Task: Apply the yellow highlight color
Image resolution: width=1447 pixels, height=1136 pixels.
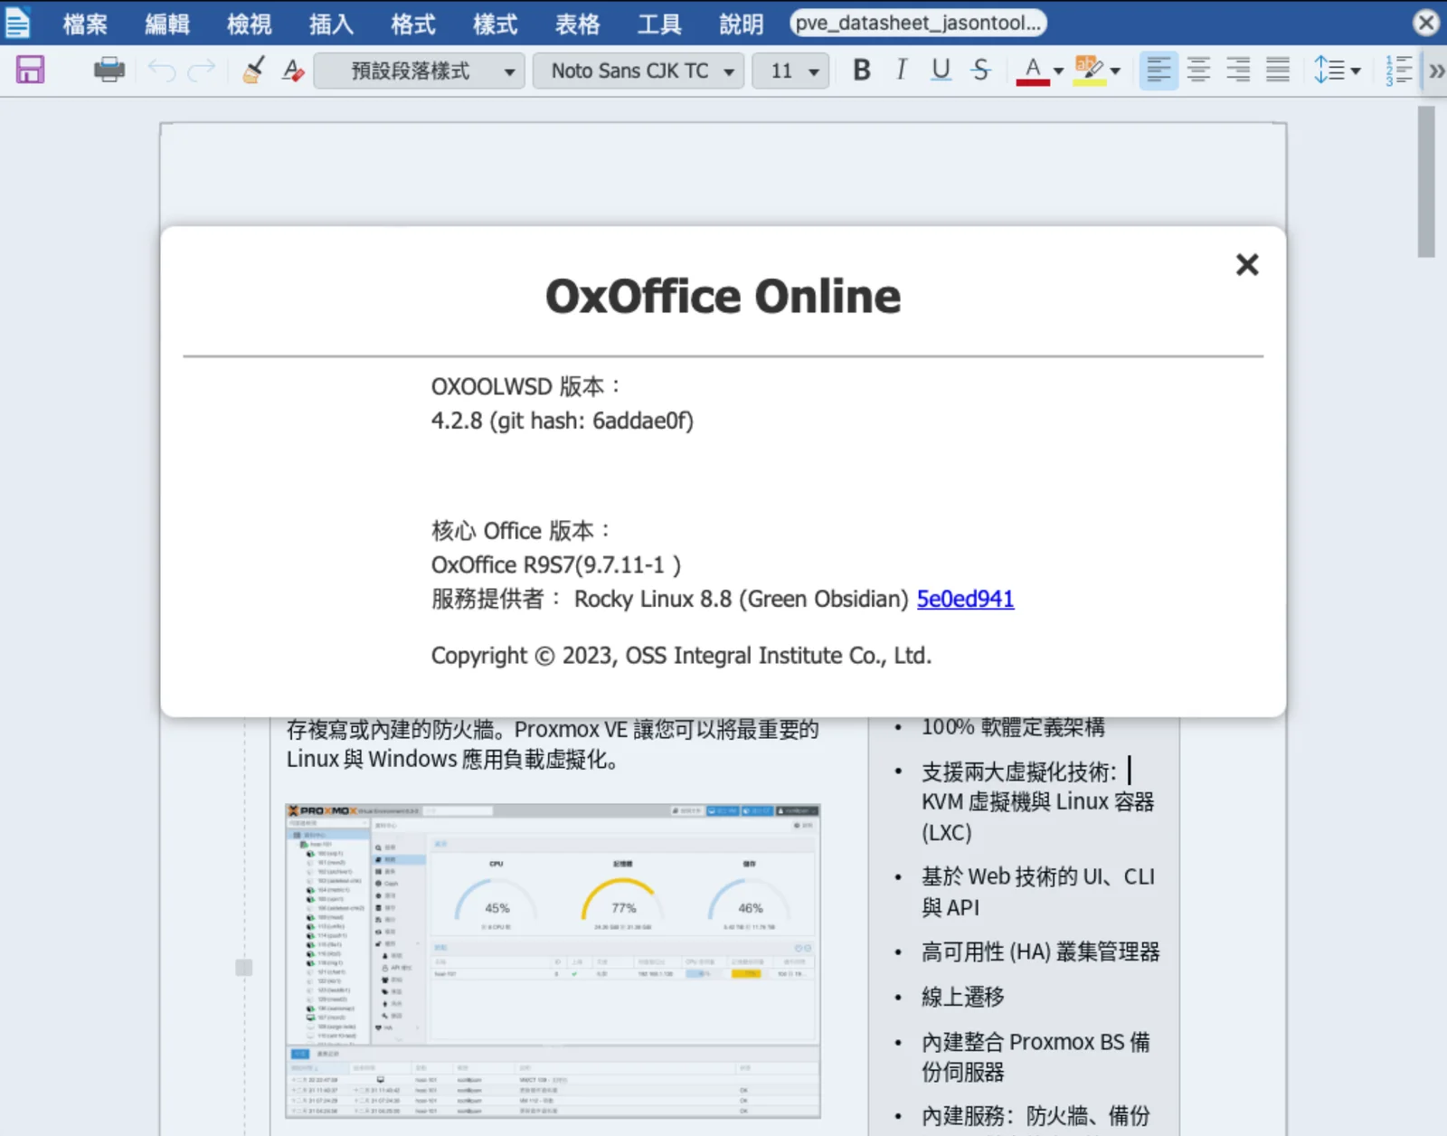Action: (1089, 70)
